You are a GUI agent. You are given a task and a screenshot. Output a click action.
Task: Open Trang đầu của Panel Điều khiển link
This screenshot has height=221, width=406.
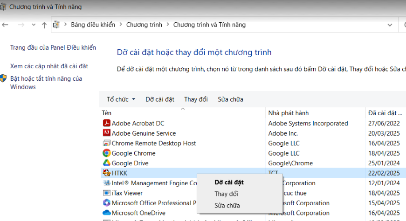point(53,47)
